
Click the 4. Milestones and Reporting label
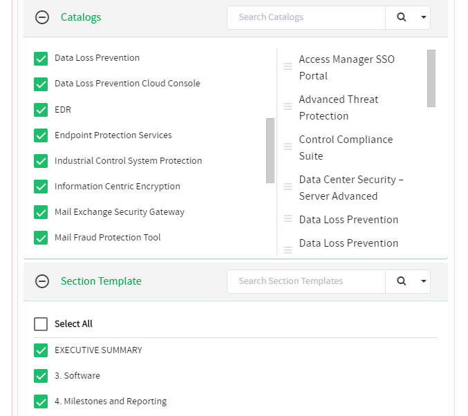[111, 401]
